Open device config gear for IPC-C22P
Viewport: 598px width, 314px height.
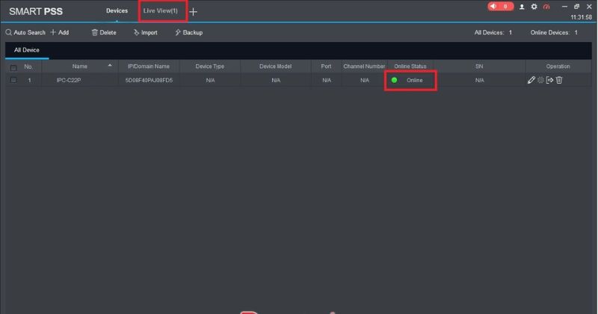coord(540,80)
